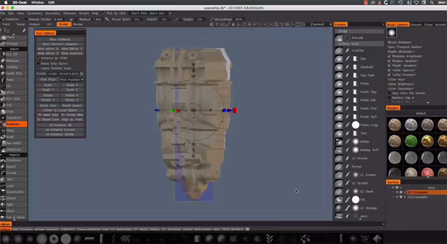Select the Measure tool
Screen dimensions: 447x244
coord(14,60)
